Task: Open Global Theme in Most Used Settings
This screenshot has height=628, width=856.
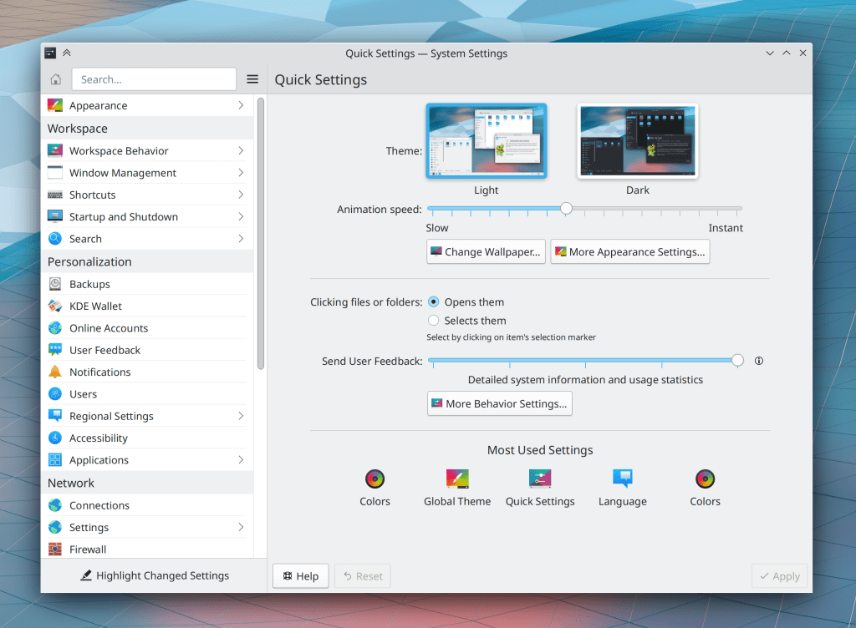Action: (x=457, y=488)
